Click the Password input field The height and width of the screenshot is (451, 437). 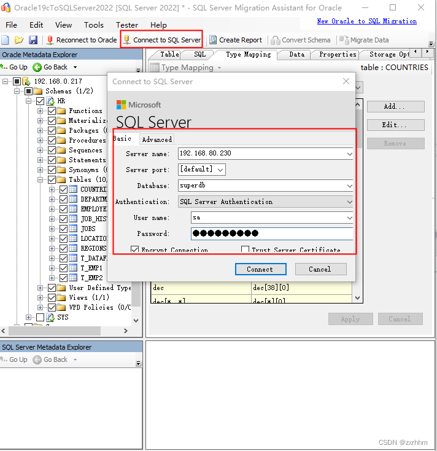point(272,233)
